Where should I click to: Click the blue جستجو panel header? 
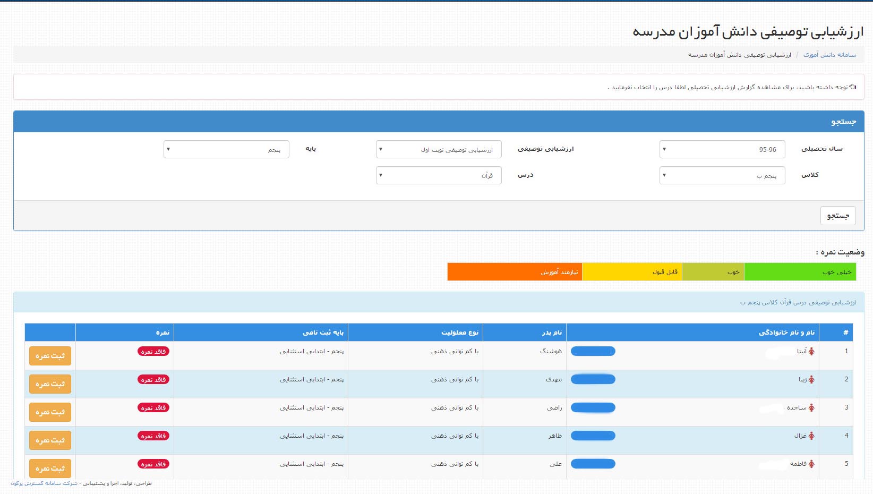tap(439, 122)
